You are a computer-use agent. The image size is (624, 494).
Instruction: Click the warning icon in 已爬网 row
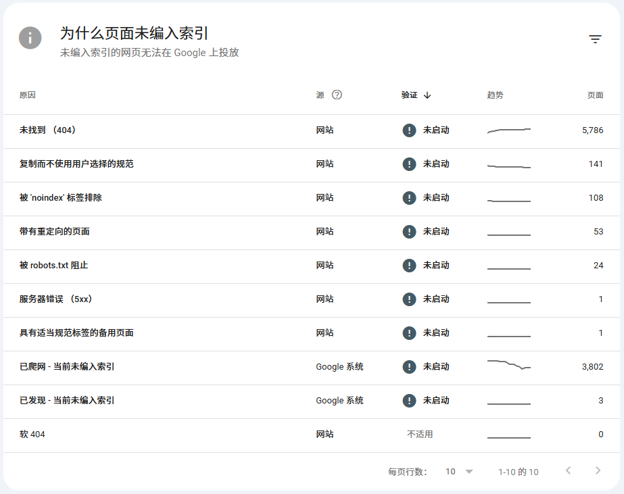point(409,367)
